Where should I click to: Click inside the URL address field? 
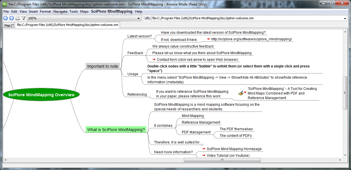point(247,18)
